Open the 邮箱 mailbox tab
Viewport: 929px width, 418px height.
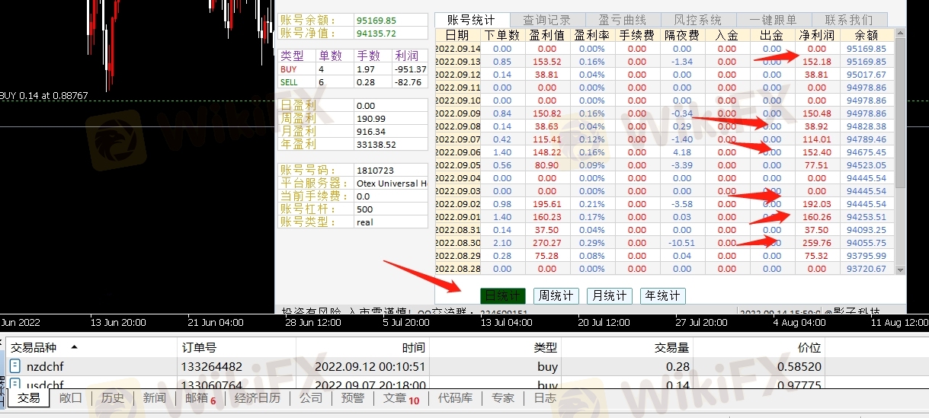(x=198, y=398)
